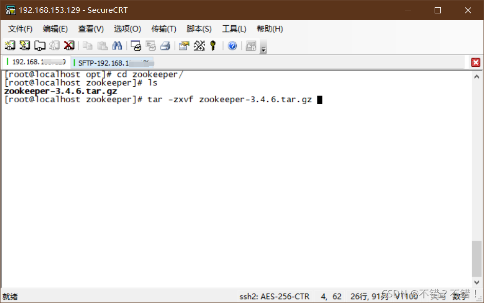Click the zookeeper-3.4.6.tar.gz bold listing text
The width and height of the screenshot is (484, 303).
61,91
